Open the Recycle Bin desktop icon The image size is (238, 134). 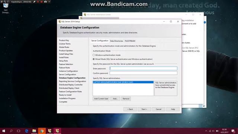tap(6, 9)
